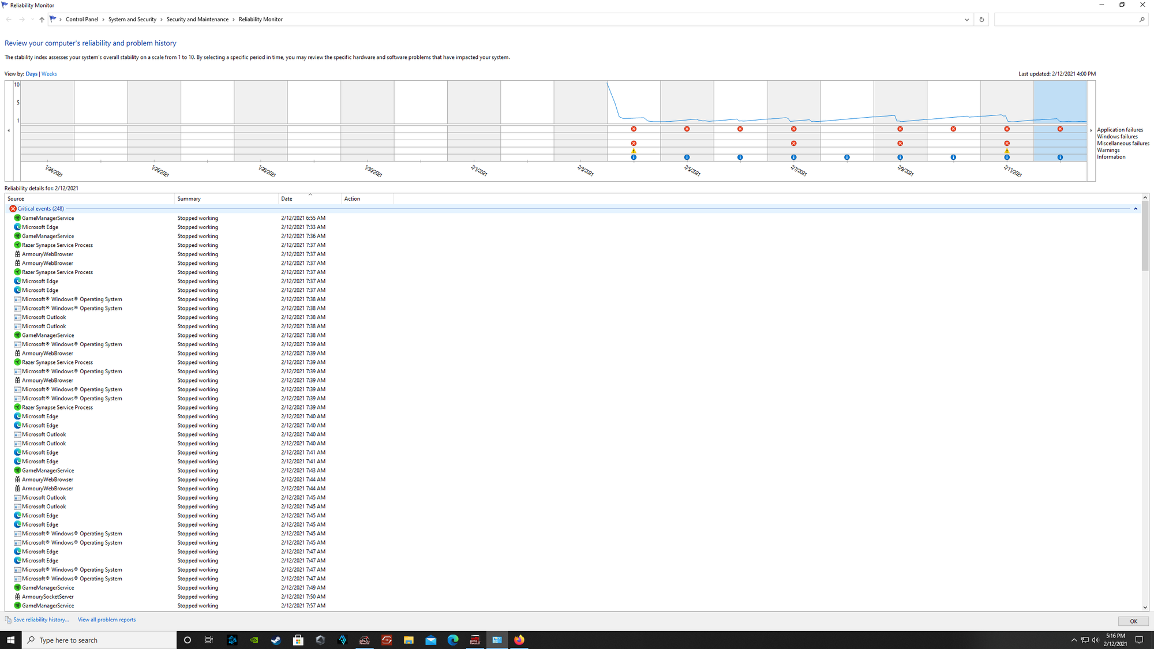Viewport: 1154px width, 649px height.
Task: Navigate to Control Panel breadcrumb
Action: 82,20
